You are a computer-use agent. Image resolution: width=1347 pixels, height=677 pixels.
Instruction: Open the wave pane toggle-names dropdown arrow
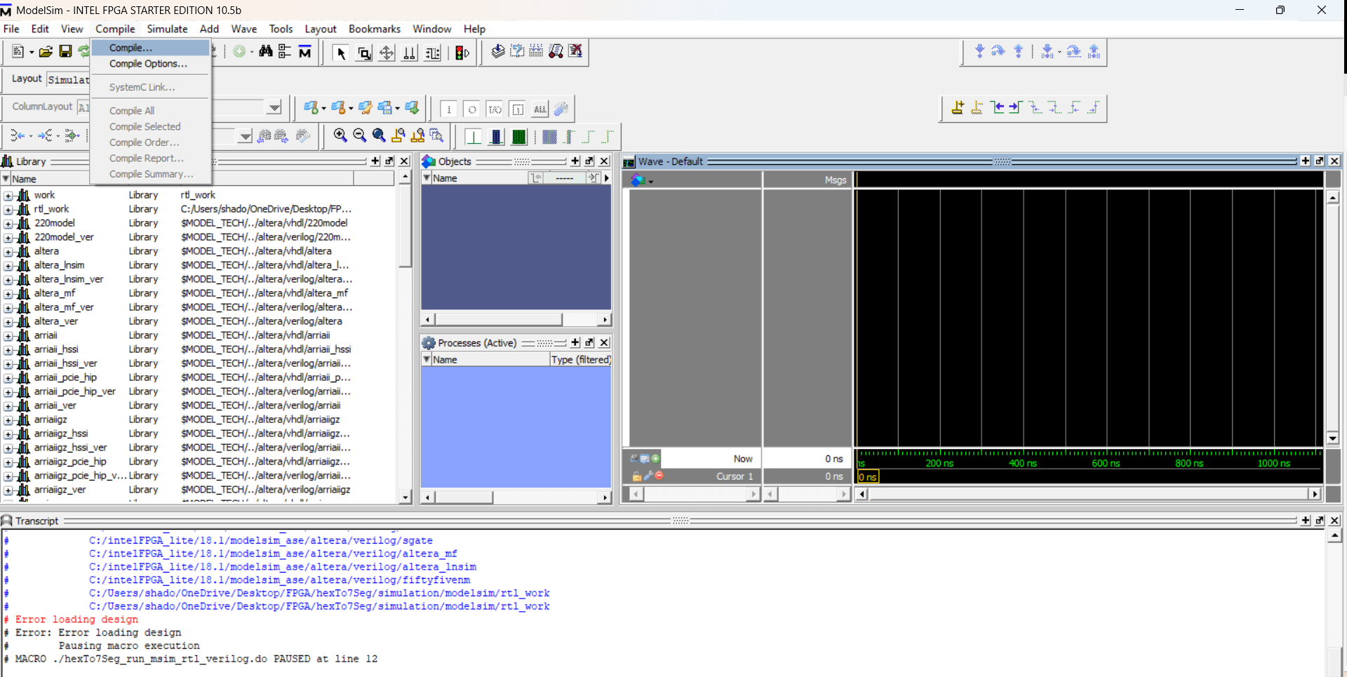click(x=651, y=182)
